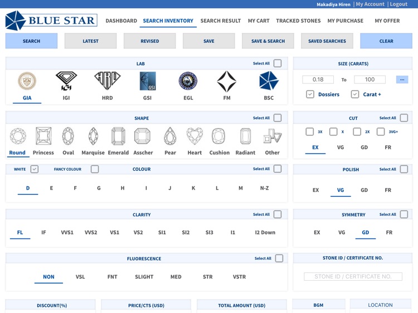The image size is (418, 313).
Task: Choose the Princess shape icon
Action: point(43,136)
